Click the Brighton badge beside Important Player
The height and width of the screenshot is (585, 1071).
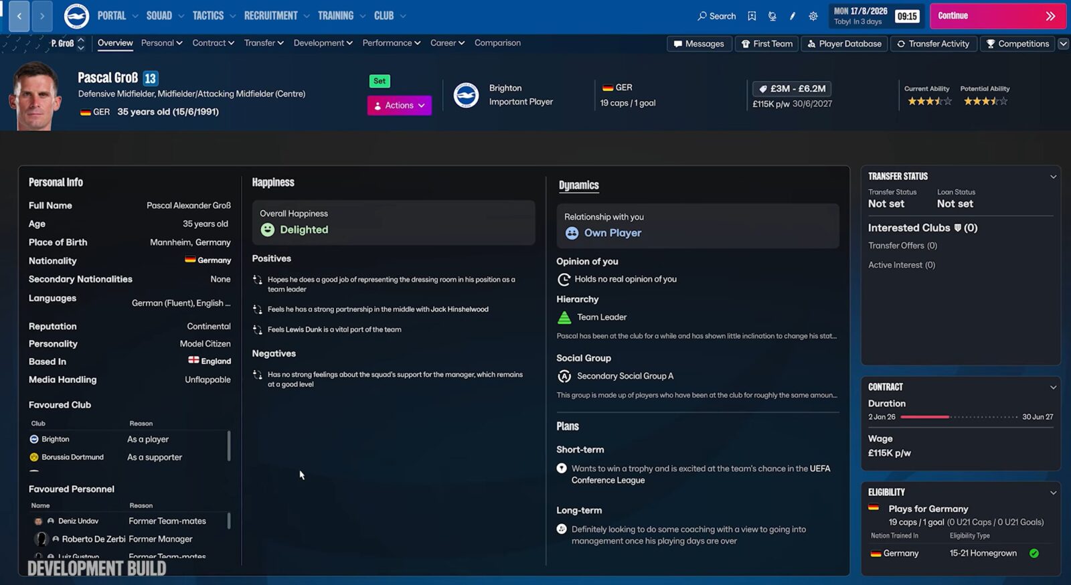pos(466,95)
